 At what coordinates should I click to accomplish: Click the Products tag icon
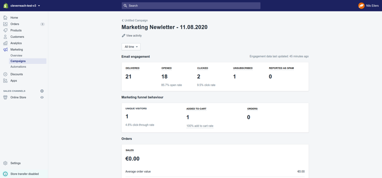coord(5,30)
